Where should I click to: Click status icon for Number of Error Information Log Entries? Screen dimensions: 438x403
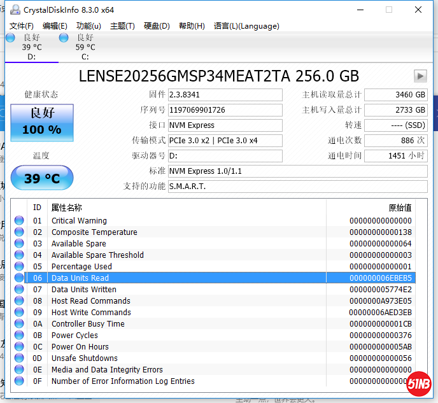(19, 381)
